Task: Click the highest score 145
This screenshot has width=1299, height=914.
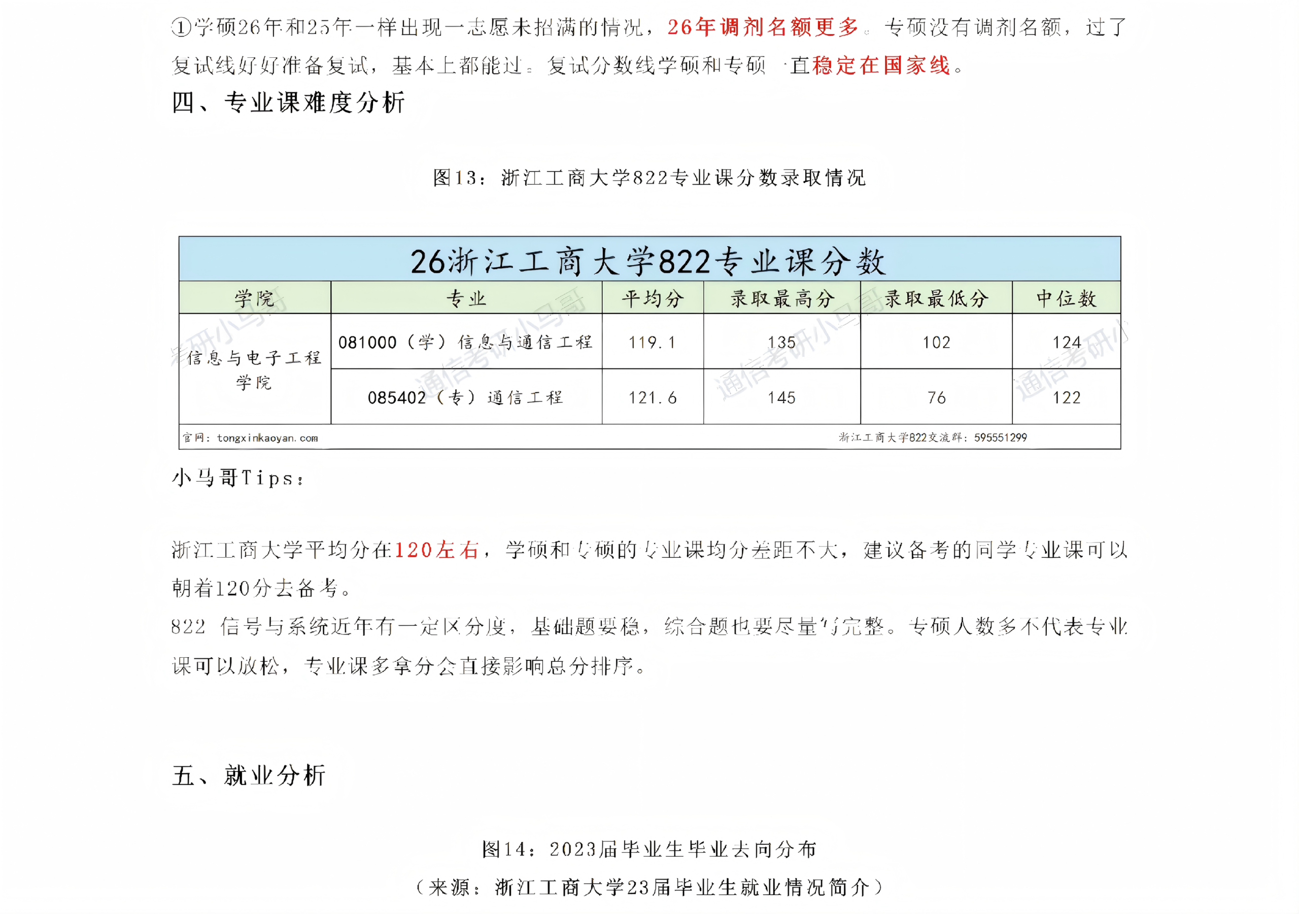Action: pos(782,398)
